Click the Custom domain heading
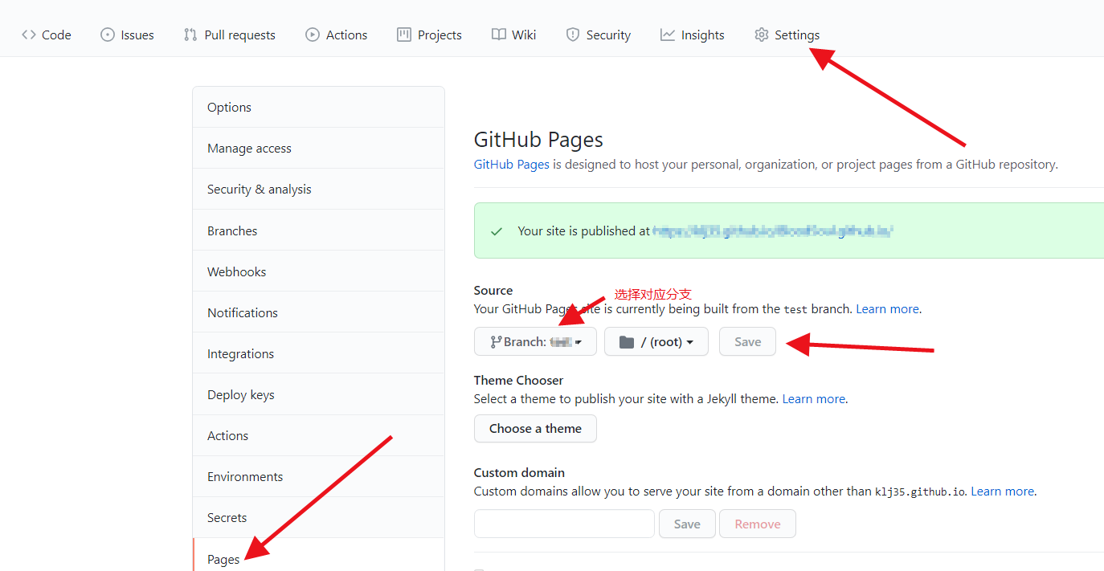Image resolution: width=1104 pixels, height=571 pixels. 519,472
